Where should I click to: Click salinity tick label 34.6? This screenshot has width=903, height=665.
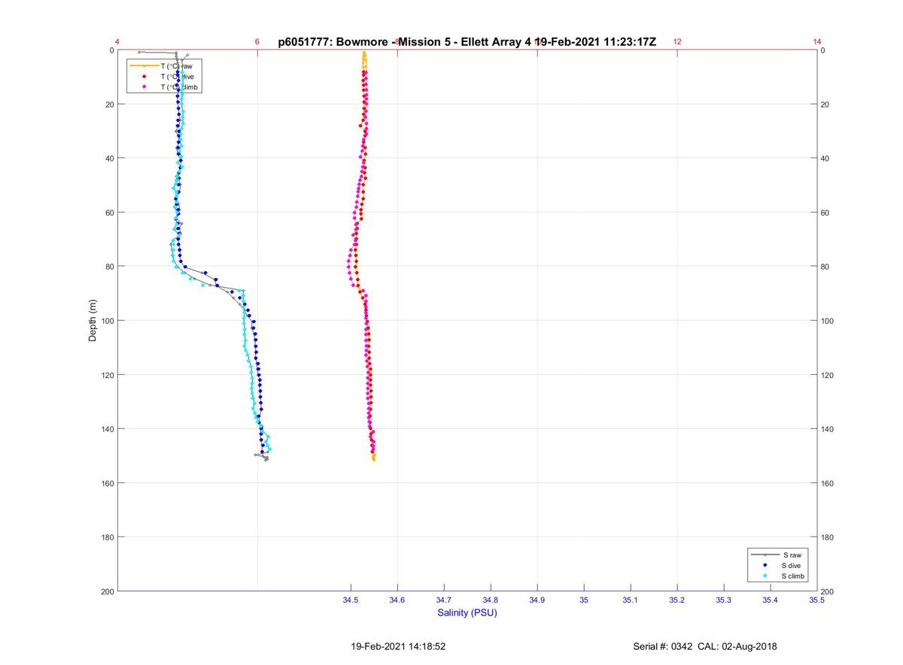(x=397, y=600)
